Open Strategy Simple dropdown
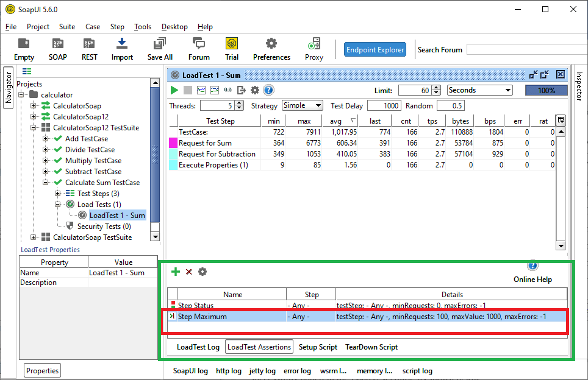Screen dimensions: 588x380 click(303, 105)
